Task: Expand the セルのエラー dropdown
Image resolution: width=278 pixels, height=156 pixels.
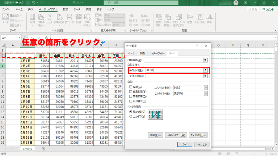Action: (x=205, y=93)
